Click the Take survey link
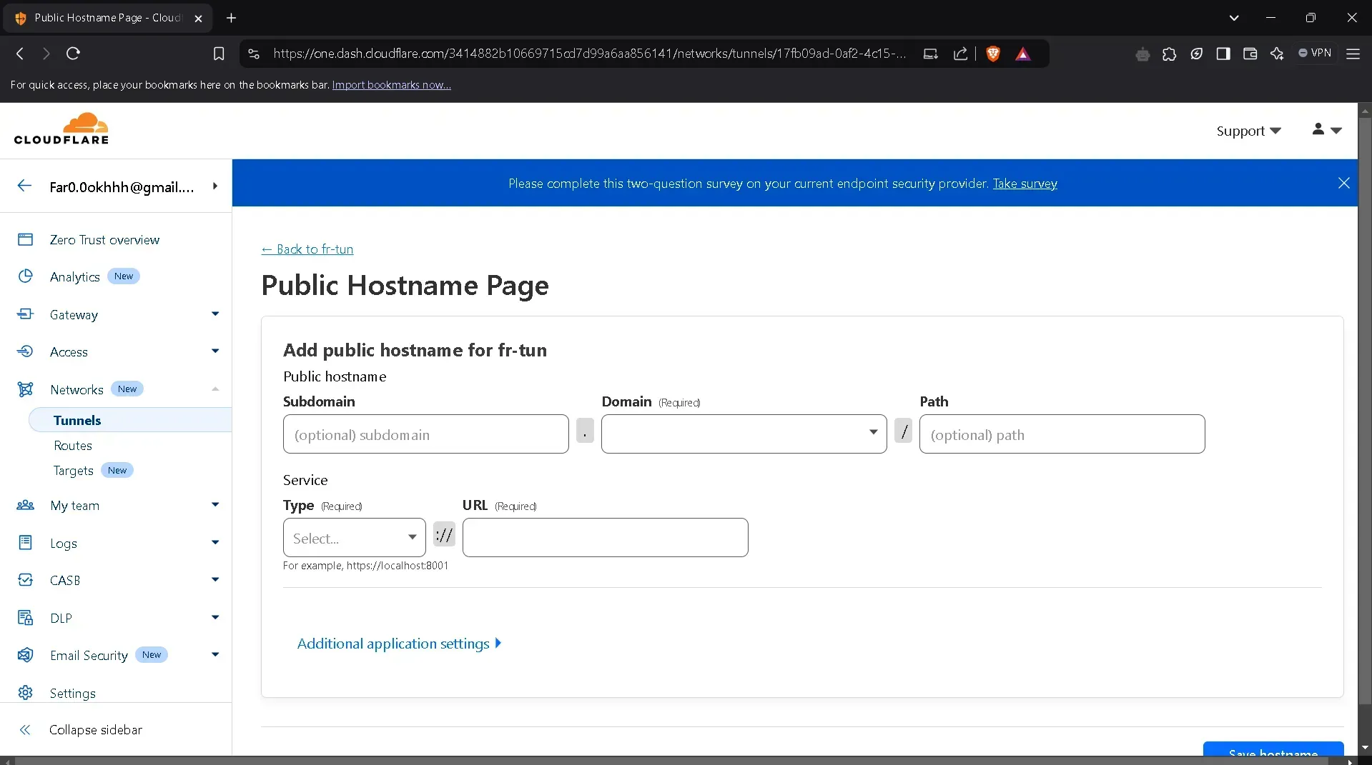Image resolution: width=1372 pixels, height=765 pixels. tap(1025, 184)
